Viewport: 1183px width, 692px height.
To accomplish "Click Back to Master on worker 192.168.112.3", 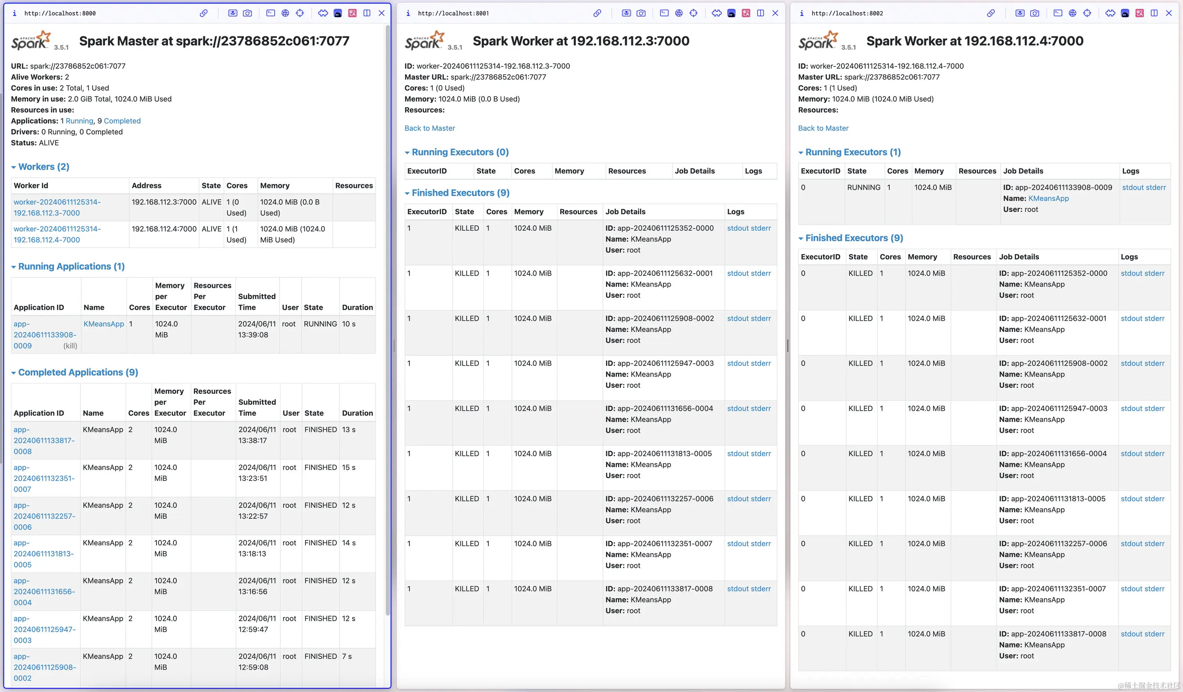I will click(430, 128).
